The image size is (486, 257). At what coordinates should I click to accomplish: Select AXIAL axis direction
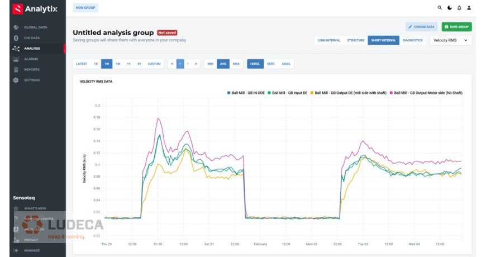(286, 64)
